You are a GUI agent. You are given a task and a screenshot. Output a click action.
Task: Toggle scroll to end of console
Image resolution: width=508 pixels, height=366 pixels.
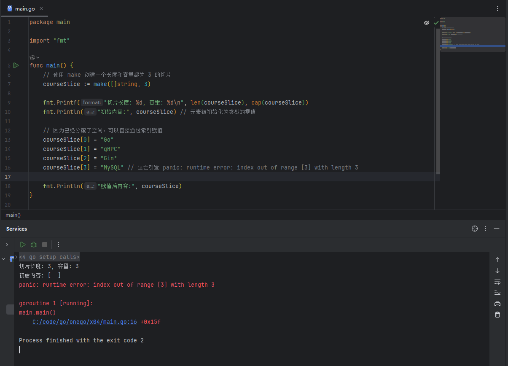coord(497,293)
